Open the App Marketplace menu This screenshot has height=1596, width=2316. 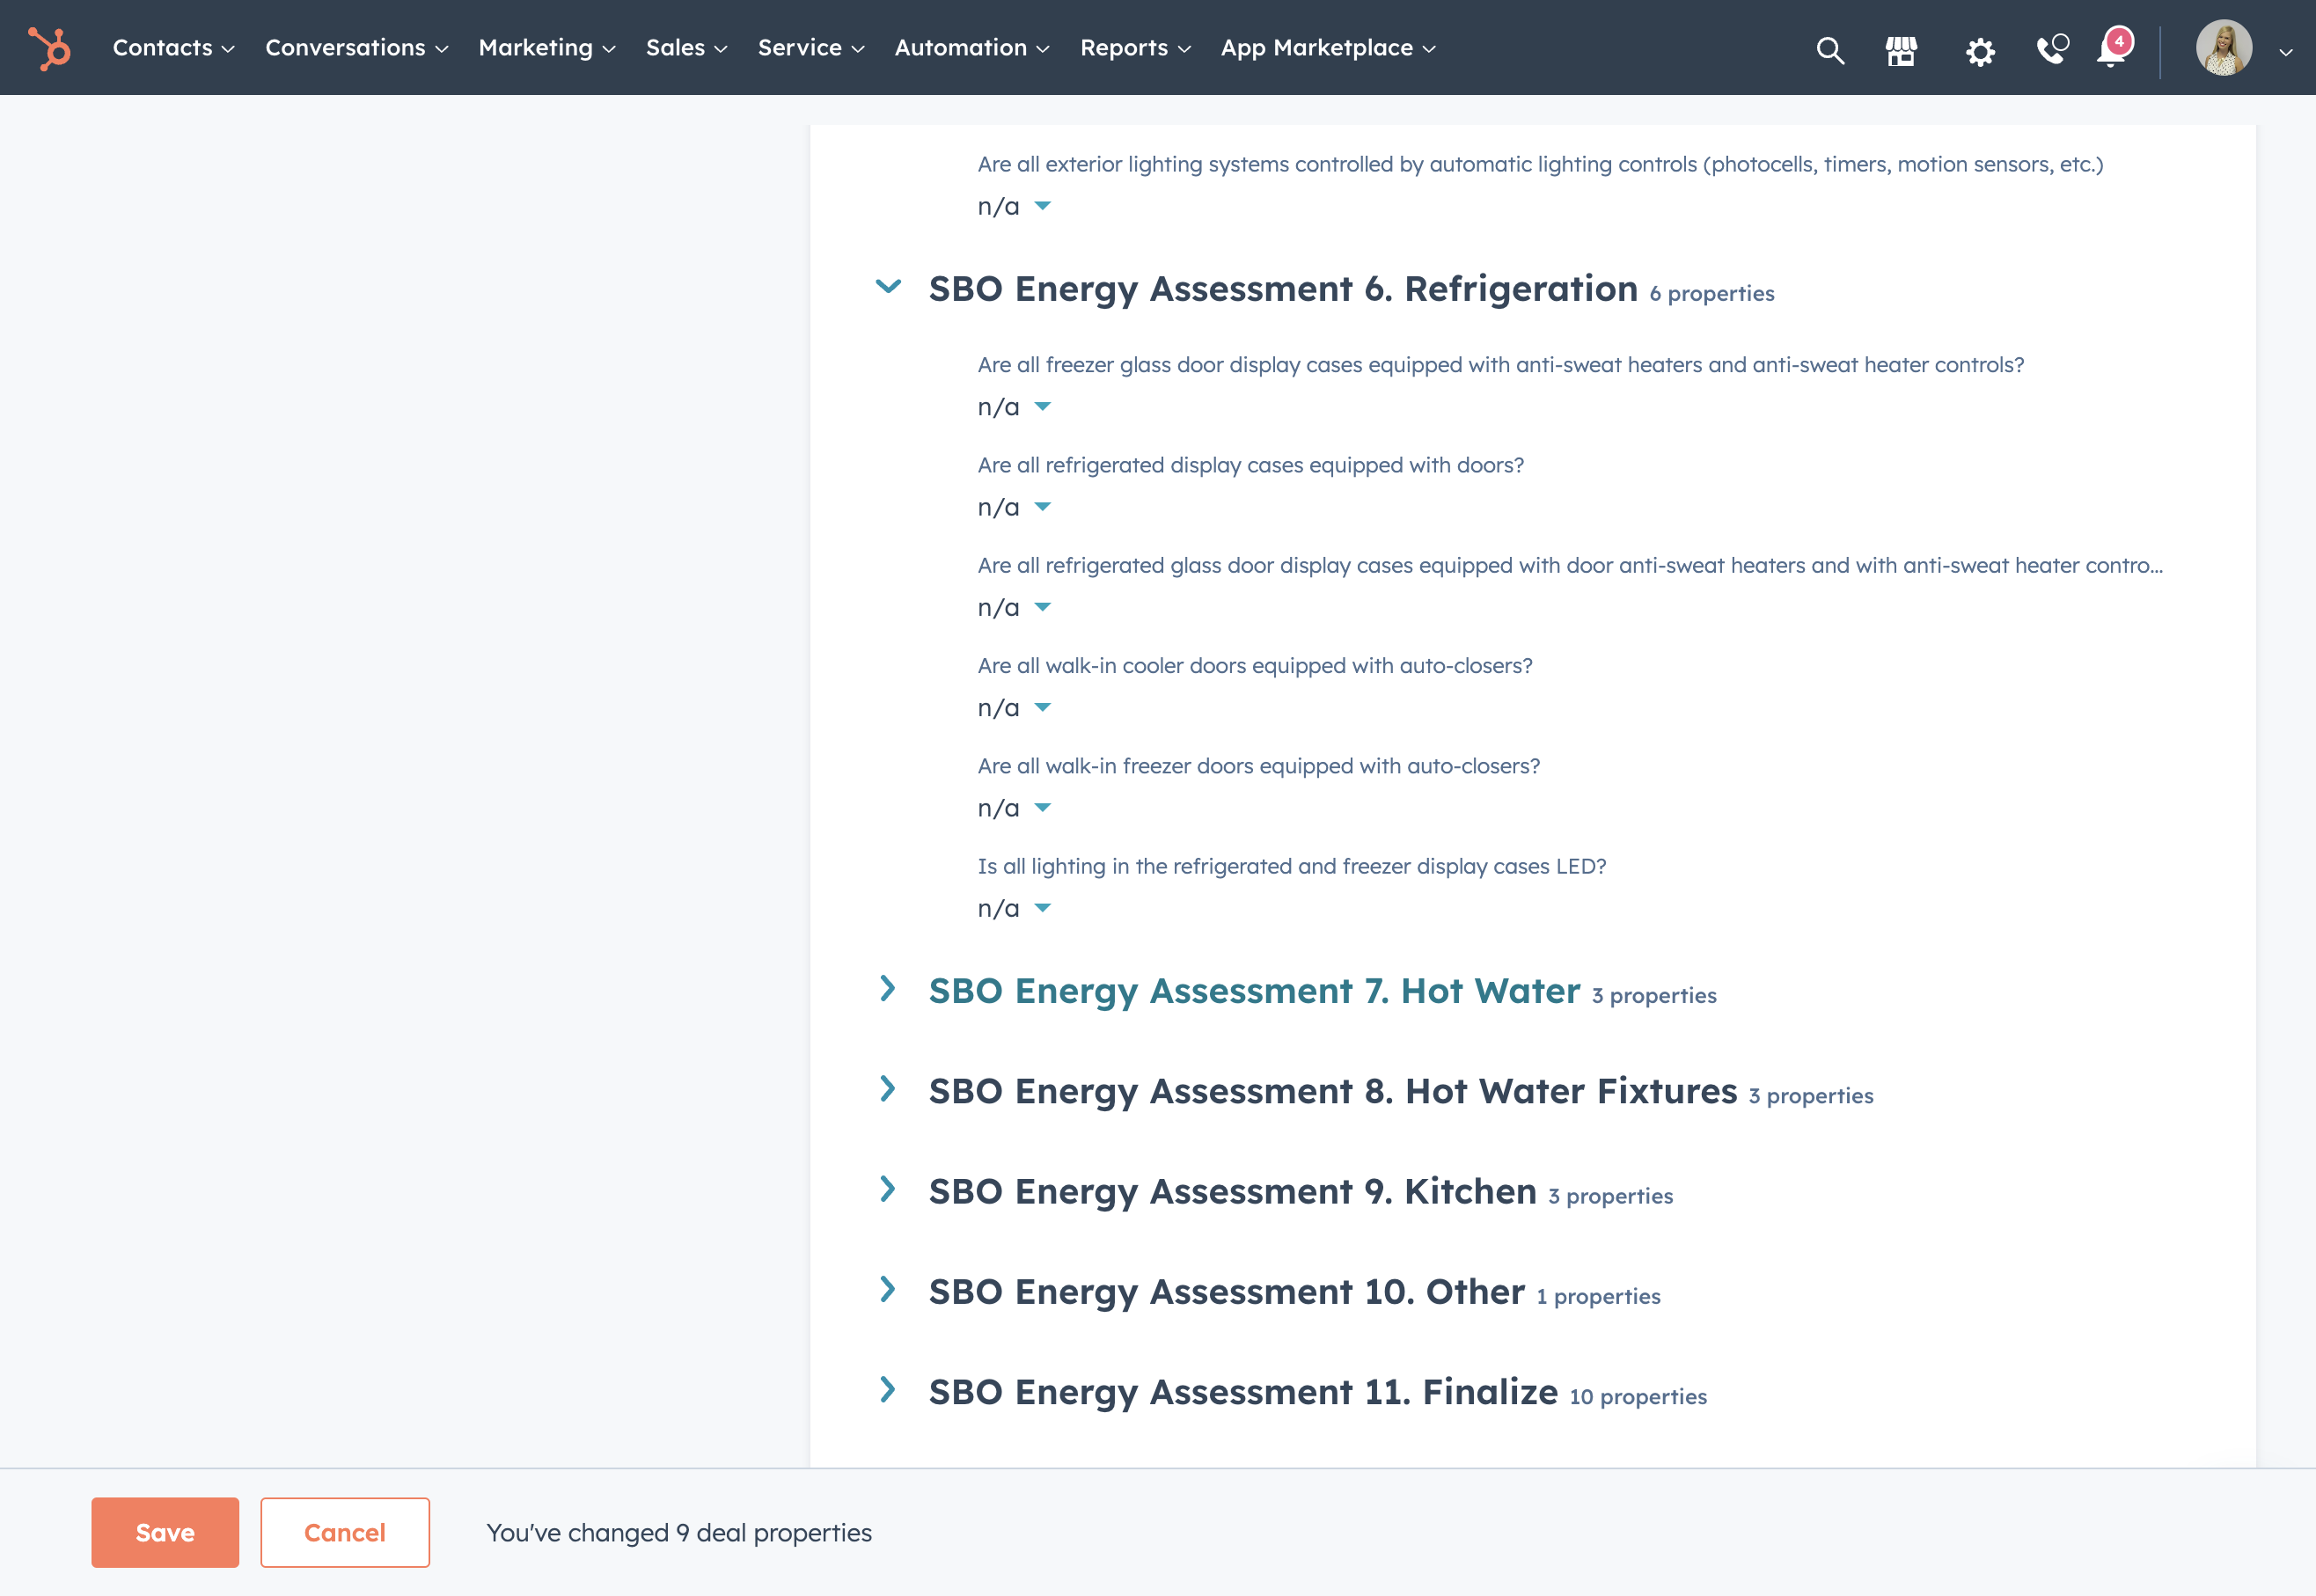coord(1327,48)
